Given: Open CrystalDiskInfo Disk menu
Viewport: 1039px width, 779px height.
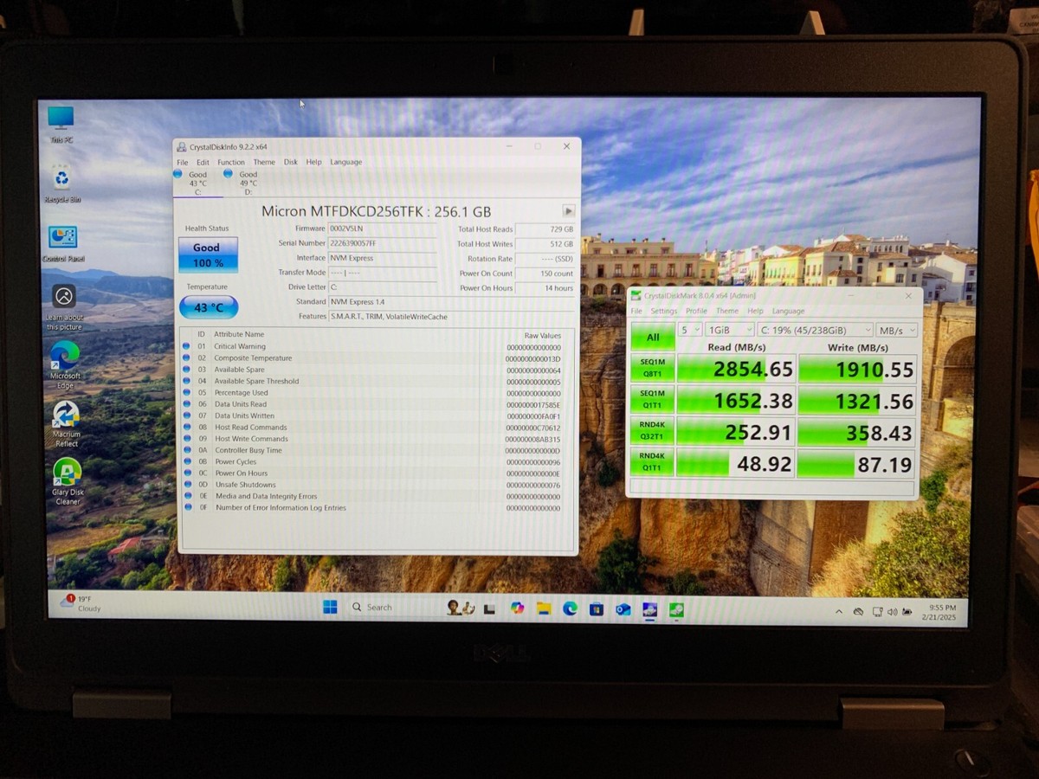Looking at the screenshot, I should pyautogui.click(x=291, y=162).
